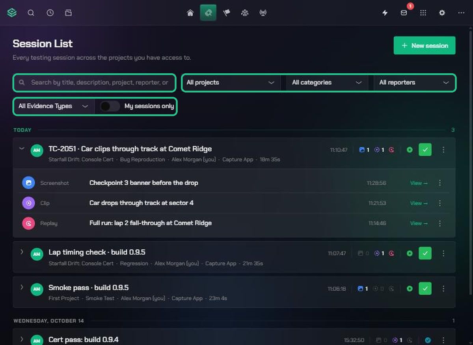Click the lightning bolt quick actions icon
This screenshot has width=473, height=345.
pyautogui.click(x=385, y=13)
